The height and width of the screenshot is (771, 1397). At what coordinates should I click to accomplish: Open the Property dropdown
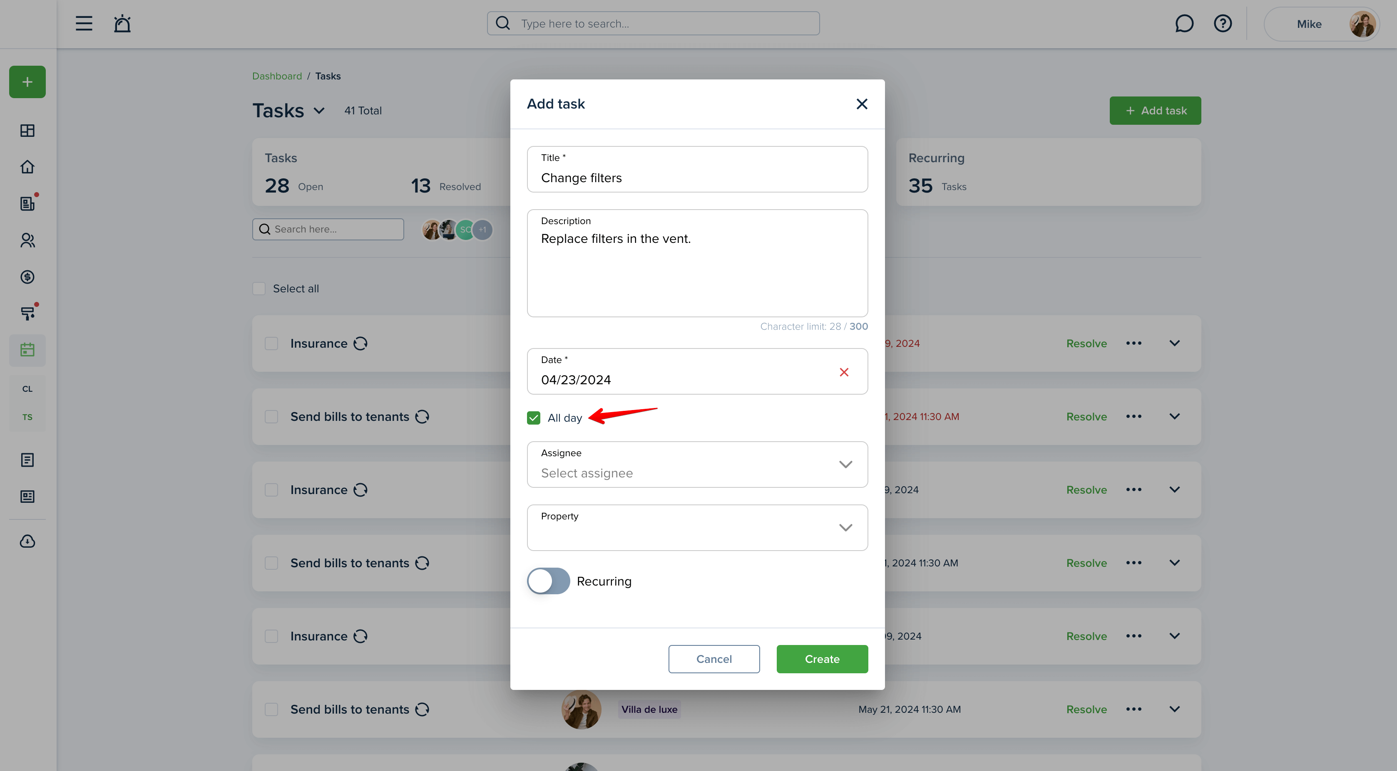tap(697, 528)
